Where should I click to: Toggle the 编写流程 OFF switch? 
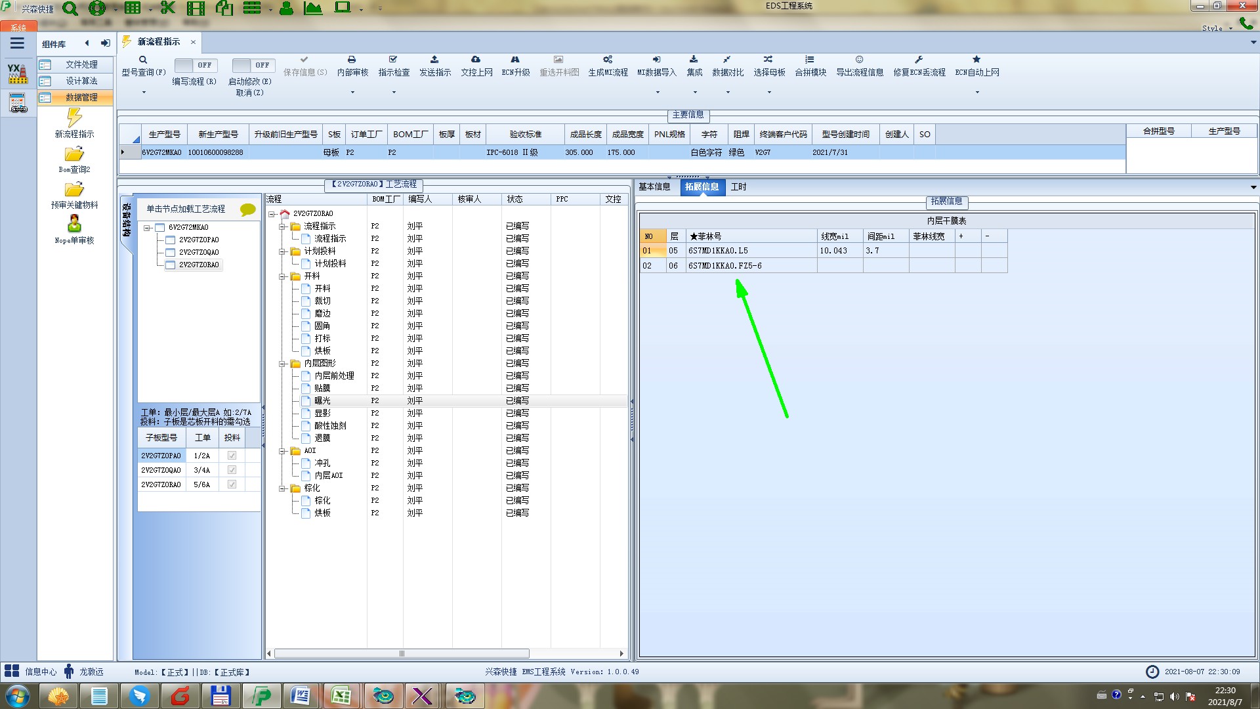coord(194,65)
